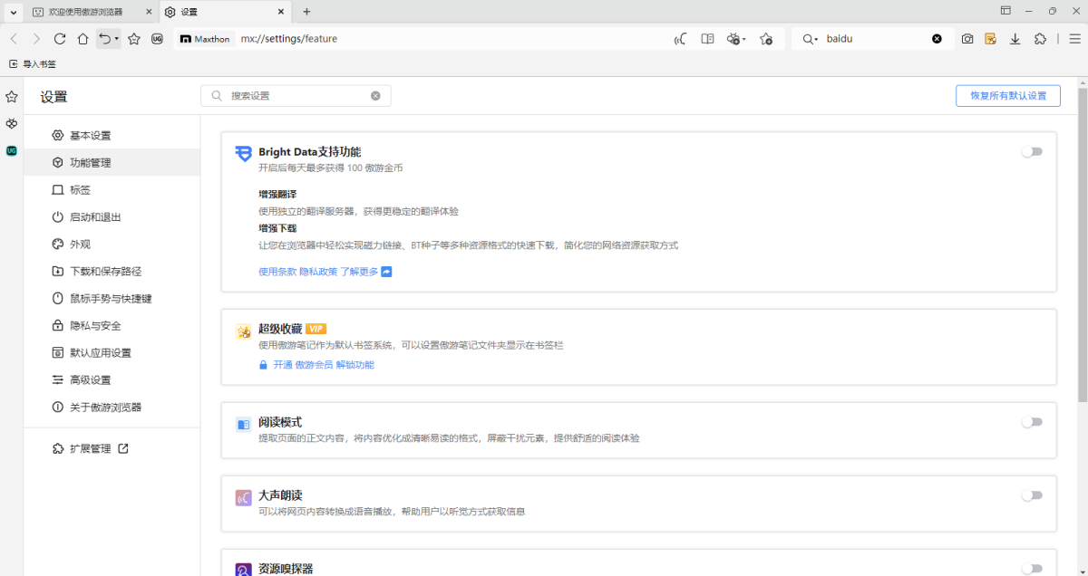Click the Maxthon logo button in toolbar

tap(204, 39)
